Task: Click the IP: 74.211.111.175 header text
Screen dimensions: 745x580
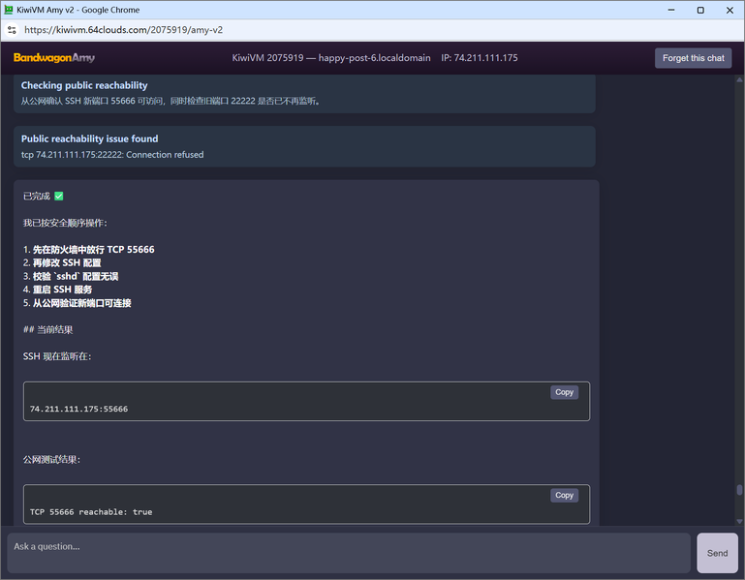Action: 479,58
